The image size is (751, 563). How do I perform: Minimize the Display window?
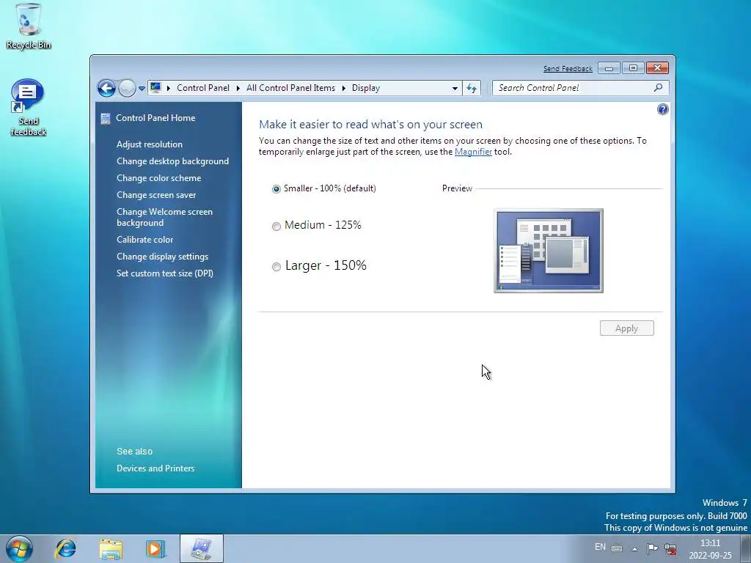click(609, 68)
